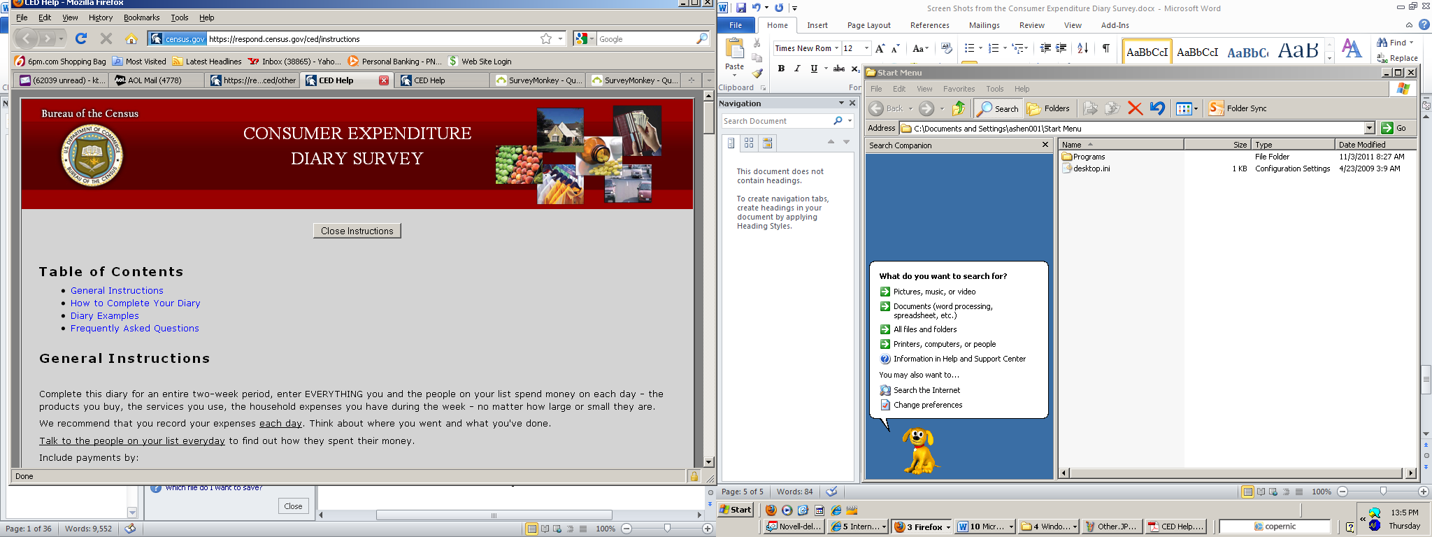Open the General Instructions link
The height and width of the screenshot is (537, 1432).
[x=117, y=290]
